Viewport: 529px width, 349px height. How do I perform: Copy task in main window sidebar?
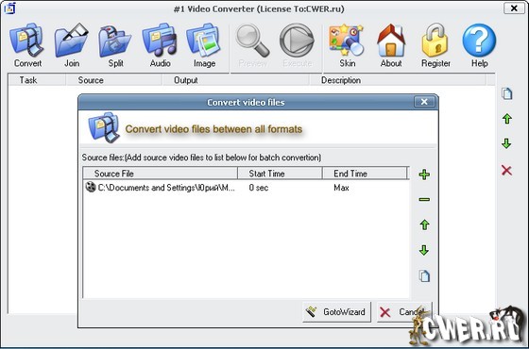click(x=506, y=93)
